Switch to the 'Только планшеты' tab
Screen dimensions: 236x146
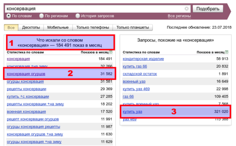pos(133,28)
